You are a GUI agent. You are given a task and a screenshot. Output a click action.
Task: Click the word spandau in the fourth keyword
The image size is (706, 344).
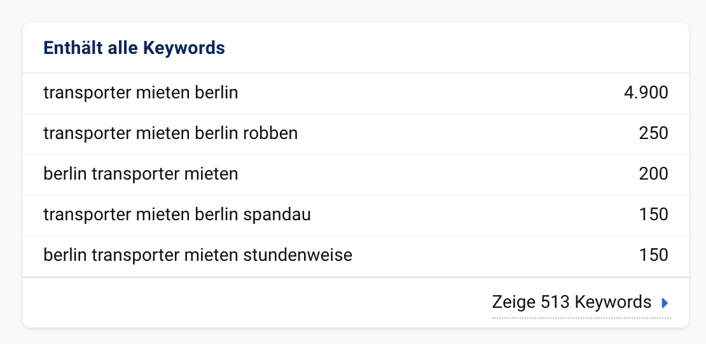[277, 215]
